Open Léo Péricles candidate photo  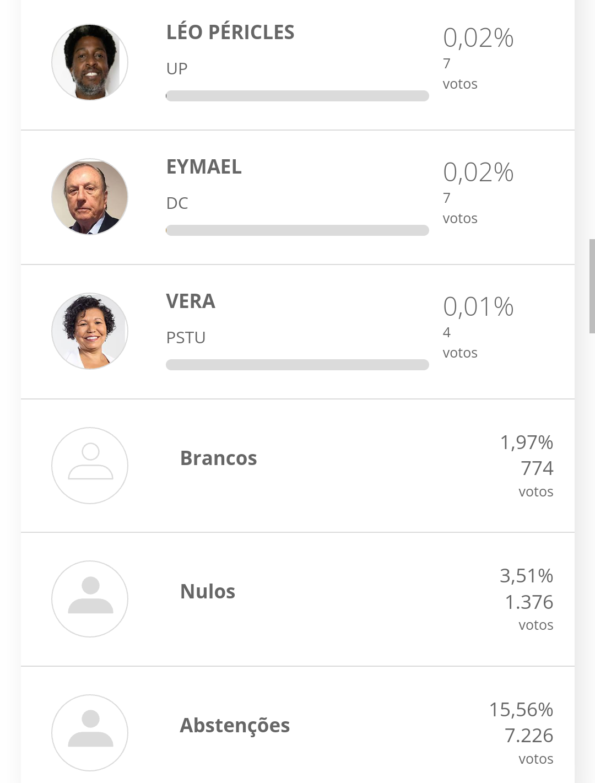tap(90, 62)
